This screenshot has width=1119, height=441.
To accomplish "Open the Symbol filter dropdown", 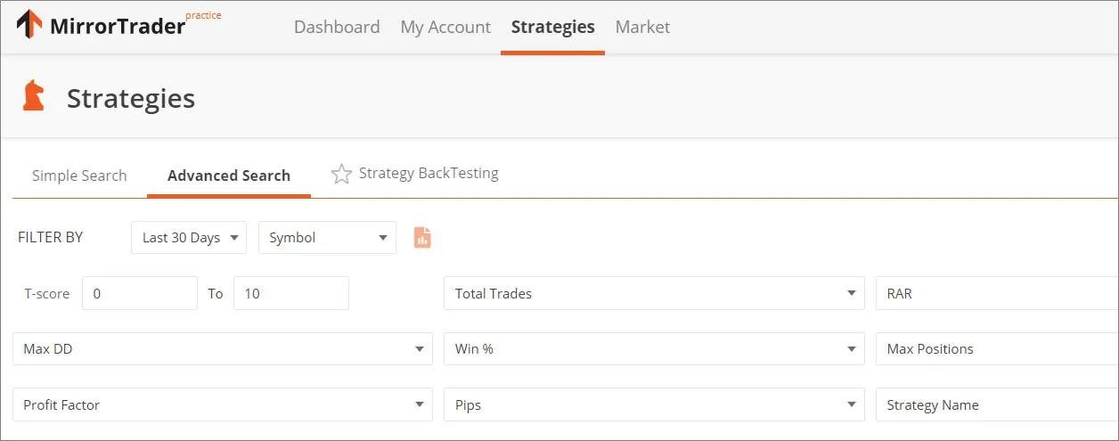I will coord(327,238).
